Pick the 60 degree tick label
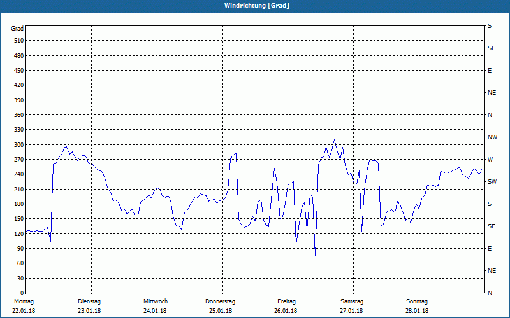510x318 pixels. click(x=20, y=263)
